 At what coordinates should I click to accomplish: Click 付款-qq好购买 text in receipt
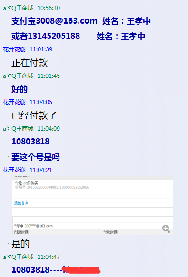pyautogui.click(x=27, y=183)
